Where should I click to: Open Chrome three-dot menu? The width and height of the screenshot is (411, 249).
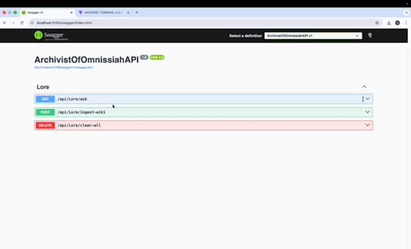tap(406, 23)
